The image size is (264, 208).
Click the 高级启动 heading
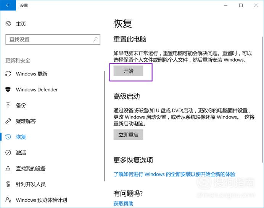pos(127,96)
